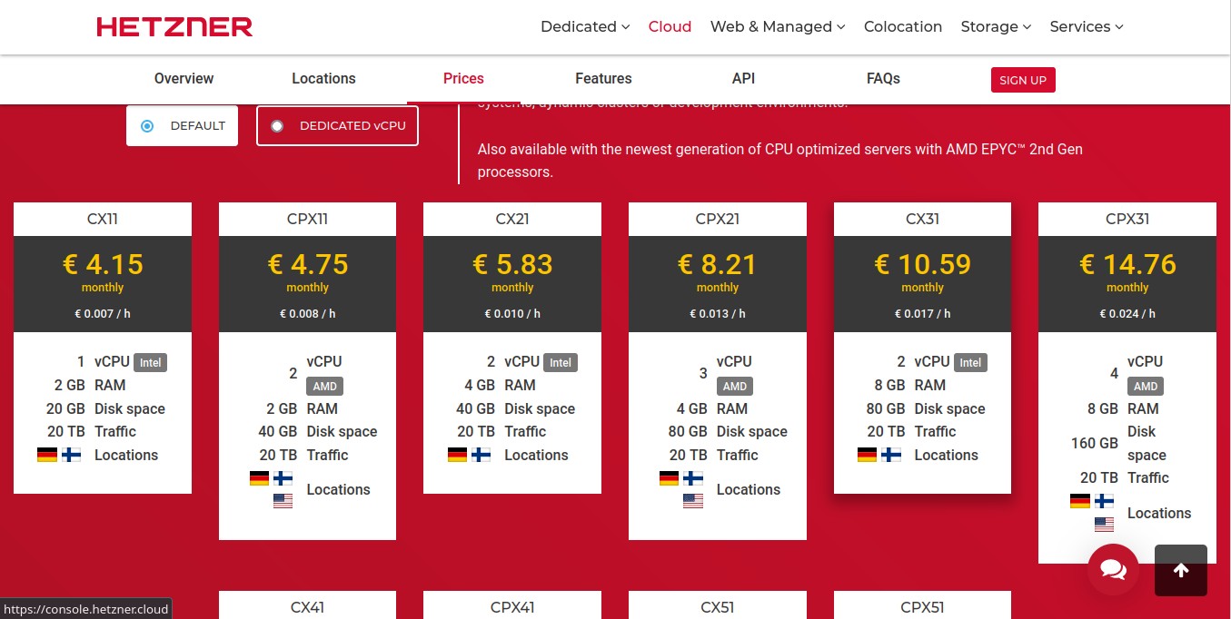Select the CPX21 plan title
1231x619 pixels.
(718, 219)
